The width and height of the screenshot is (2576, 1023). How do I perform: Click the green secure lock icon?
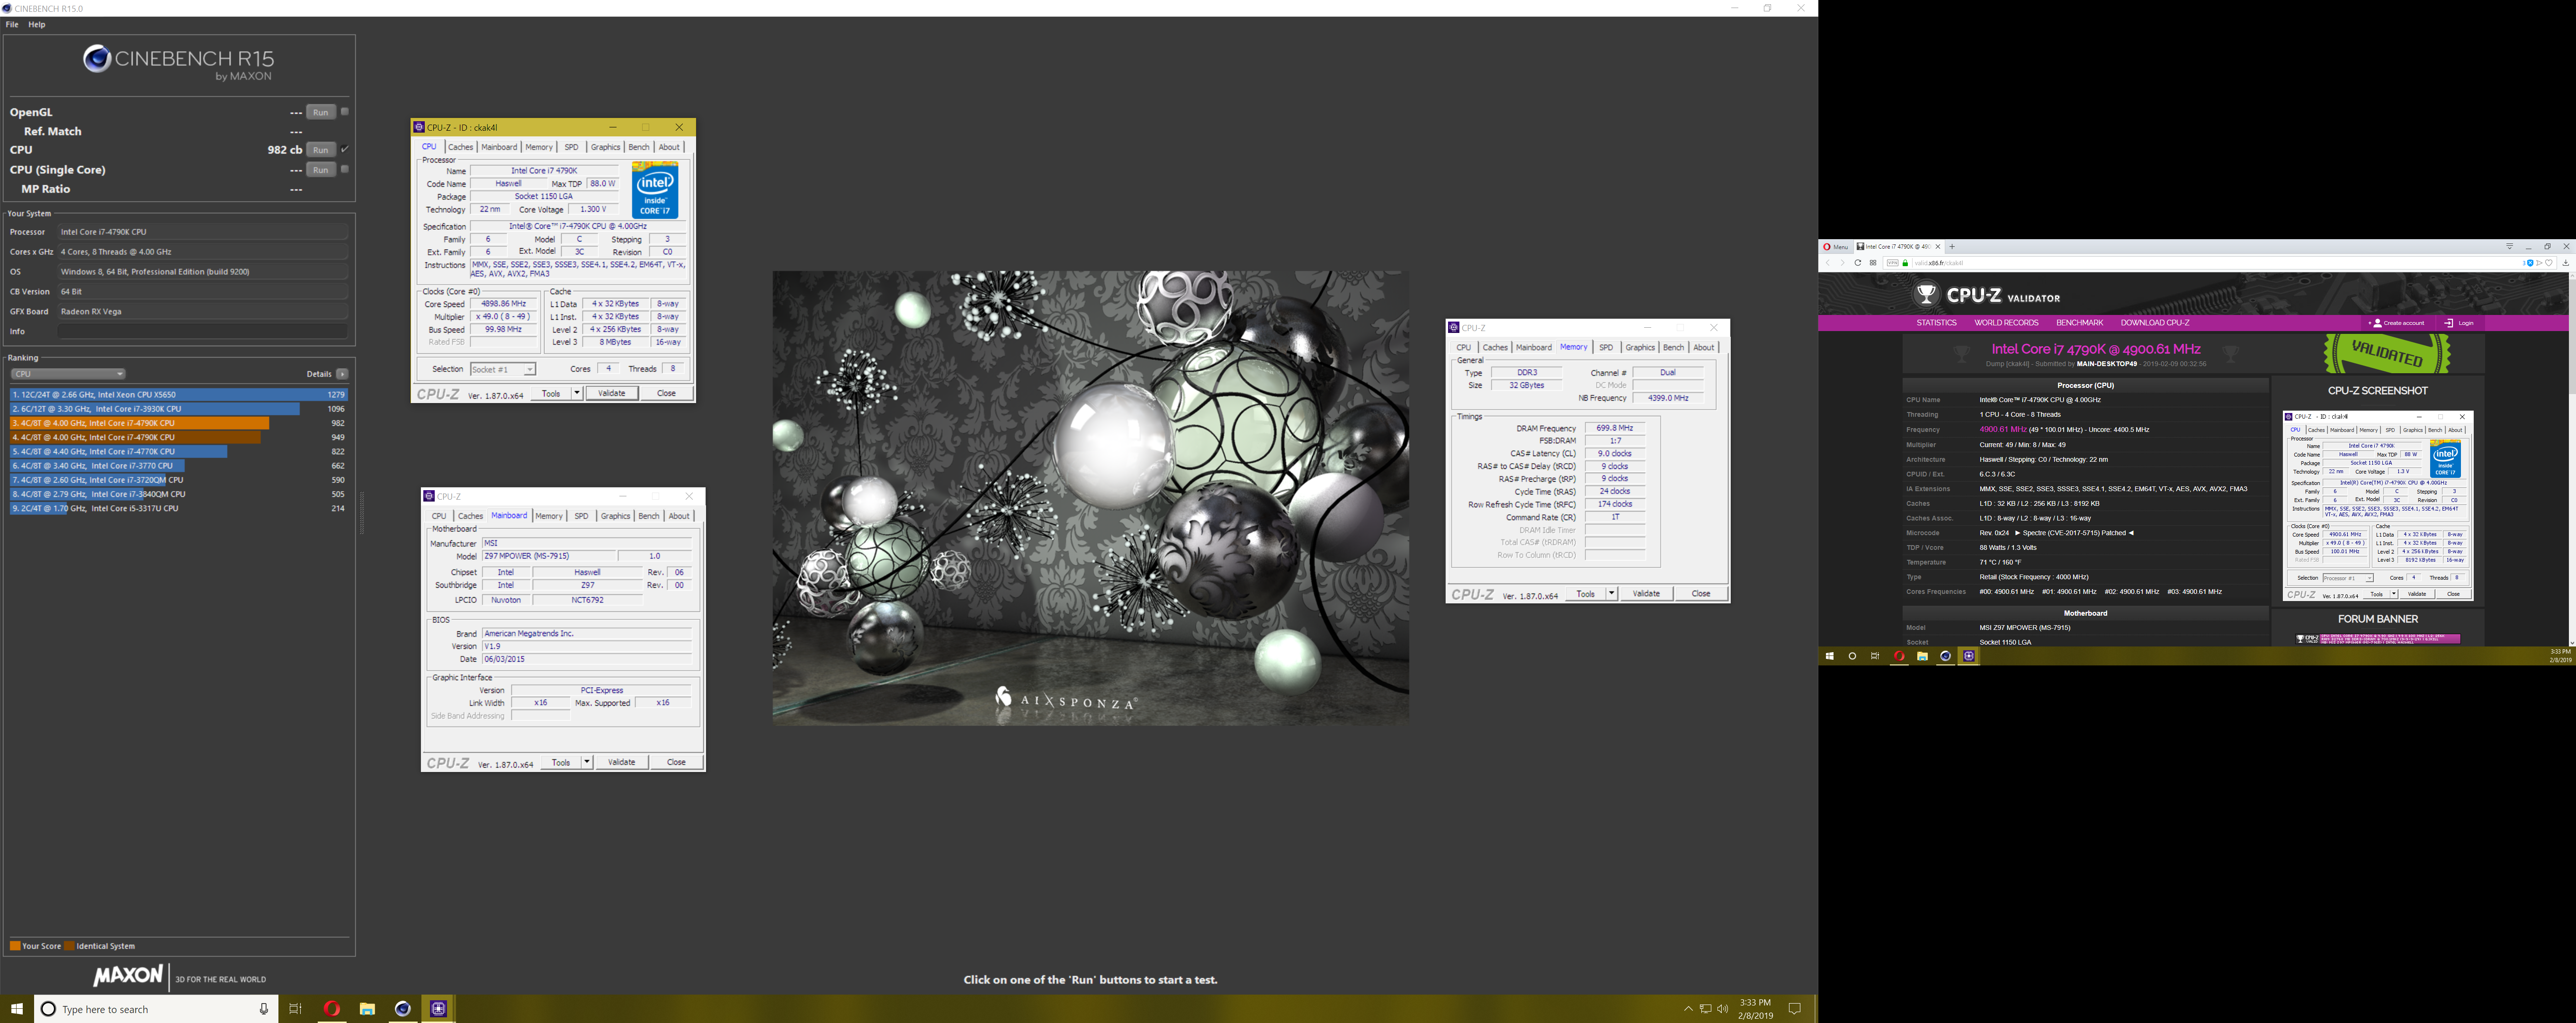pyautogui.click(x=1905, y=263)
